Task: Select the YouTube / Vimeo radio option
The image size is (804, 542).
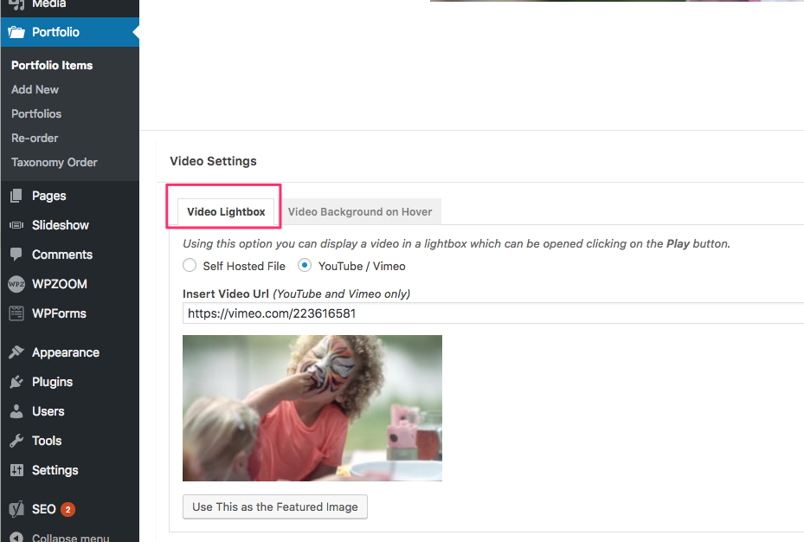Action: (305, 266)
